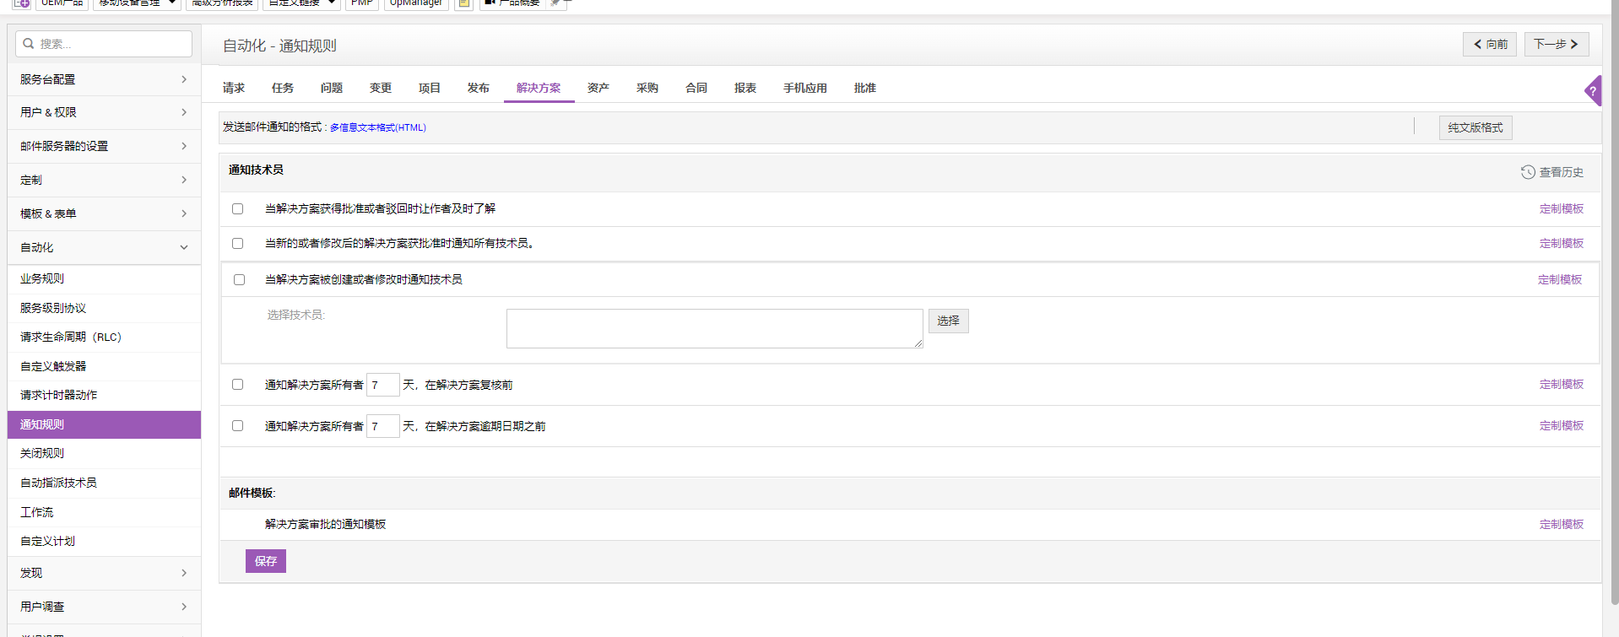The height and width of the screenshot is (637, 1619).
Task: Click the technician selection text area
Action: (714, 328)
